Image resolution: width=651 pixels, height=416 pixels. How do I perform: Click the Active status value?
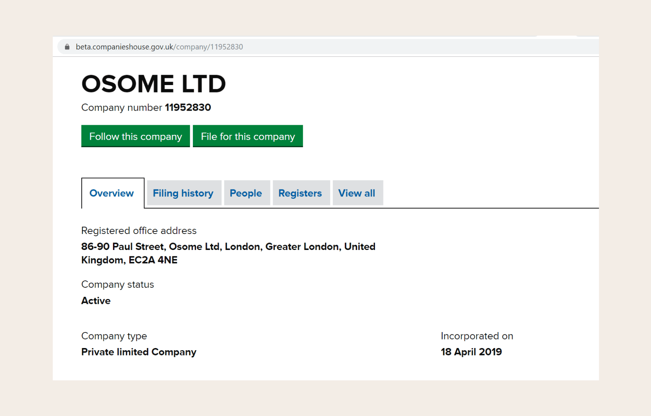[96, 300]
